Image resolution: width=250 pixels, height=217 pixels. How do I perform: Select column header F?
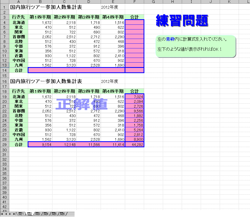click(x=134, y=2)
